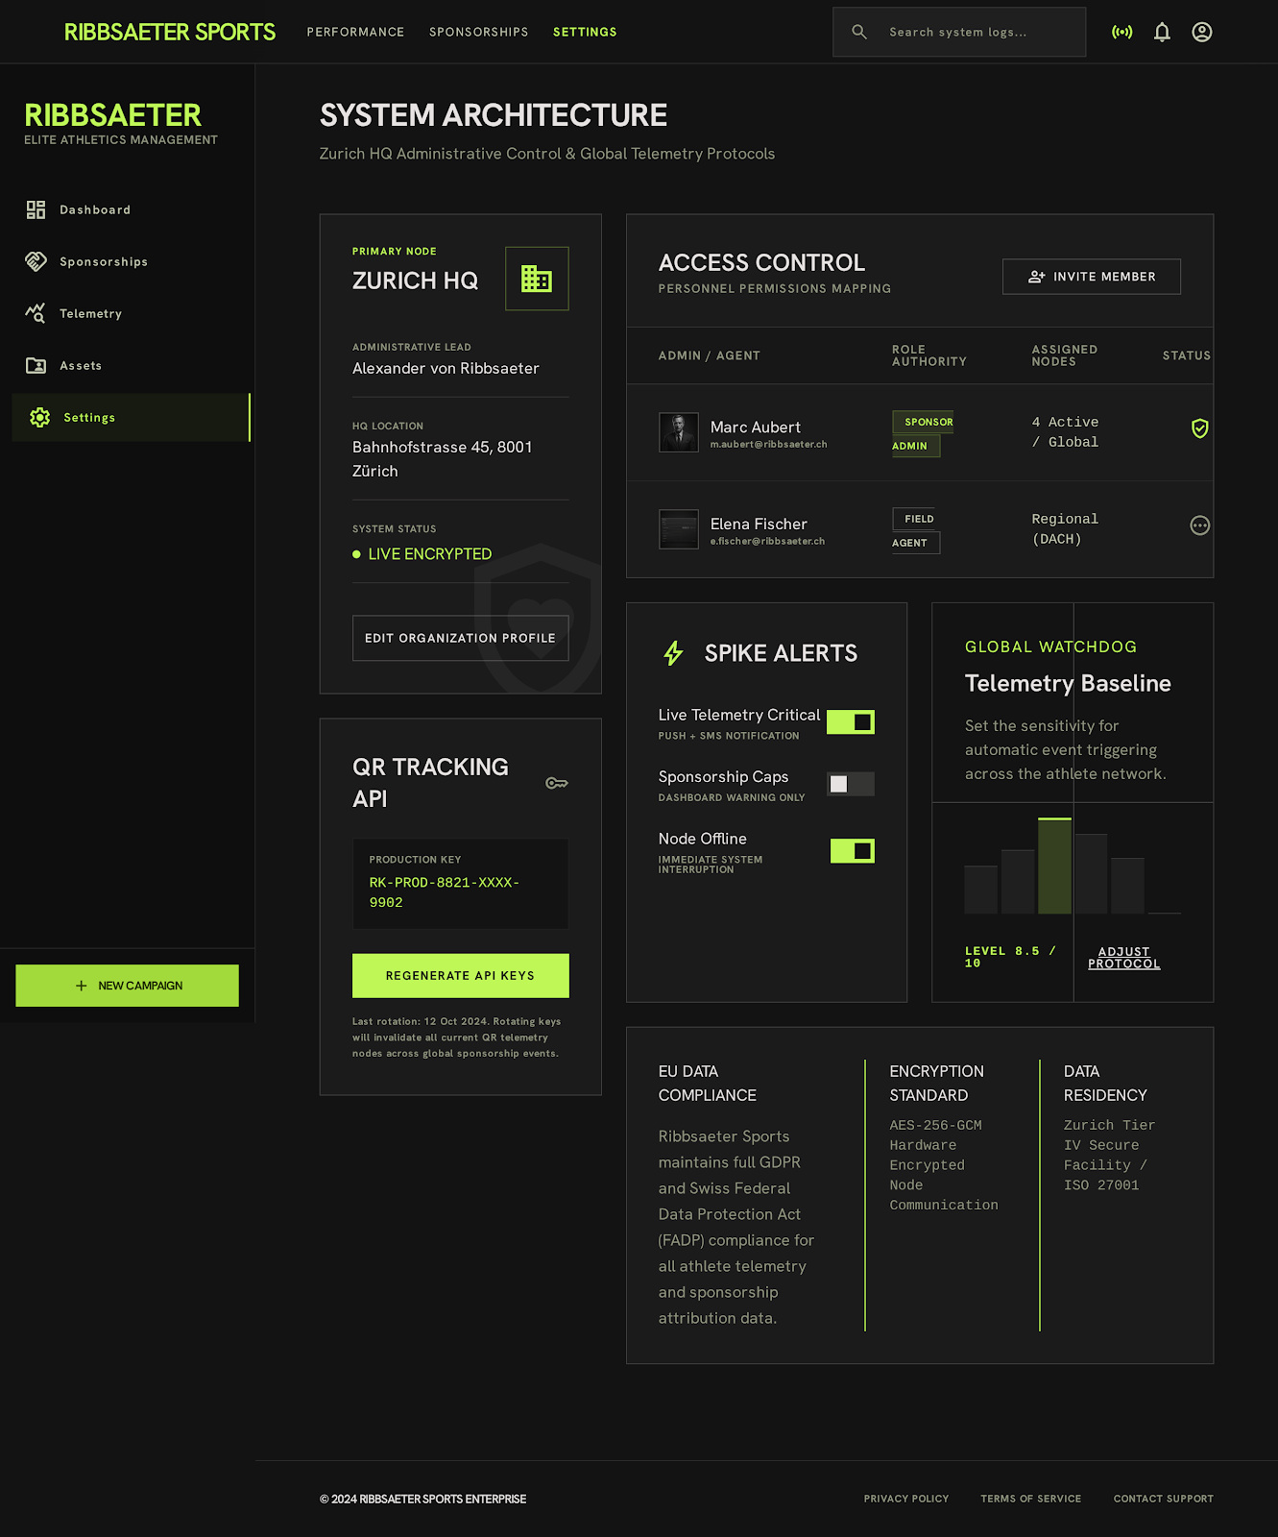Open the Privacy Policy footer link
Viewport: 1278px width, 1537px height.
tap(906, 1499)
